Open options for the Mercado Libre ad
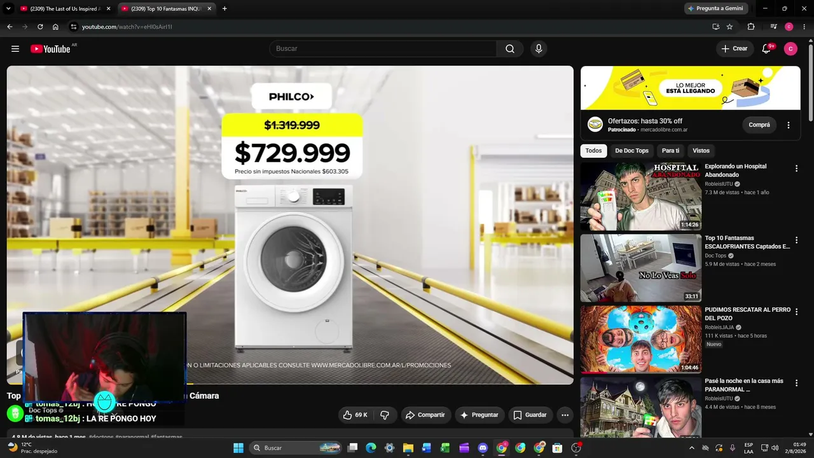 point(789,125)
